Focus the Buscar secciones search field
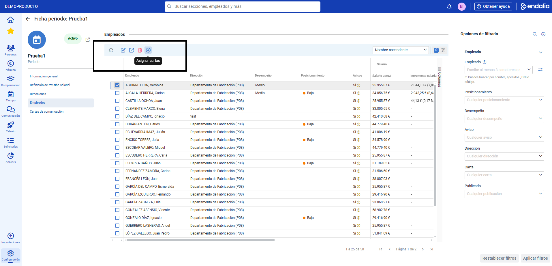 point(242,6)
